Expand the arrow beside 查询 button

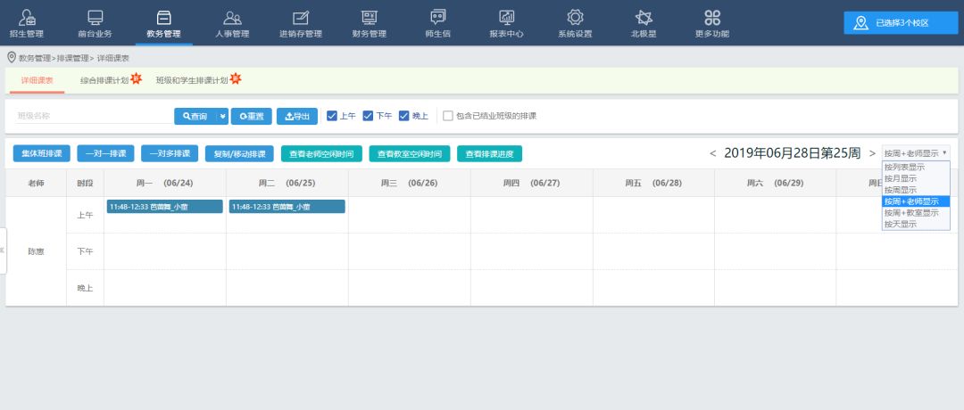[222, 116]
